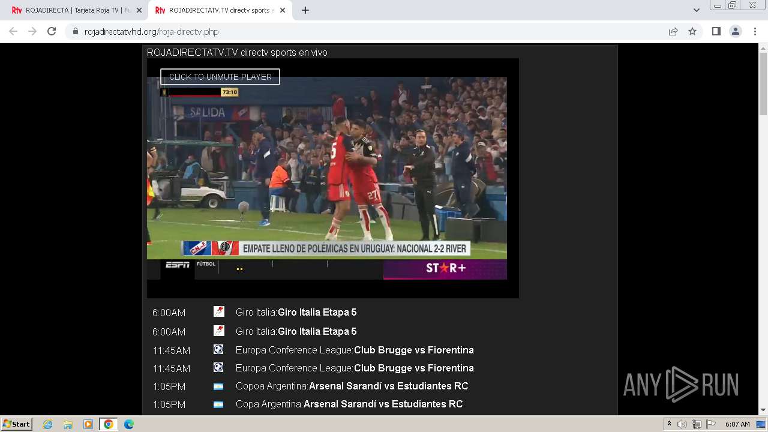Click the browser forward arrow
Viewport: 768px width, 432px height.
[32, 31]
